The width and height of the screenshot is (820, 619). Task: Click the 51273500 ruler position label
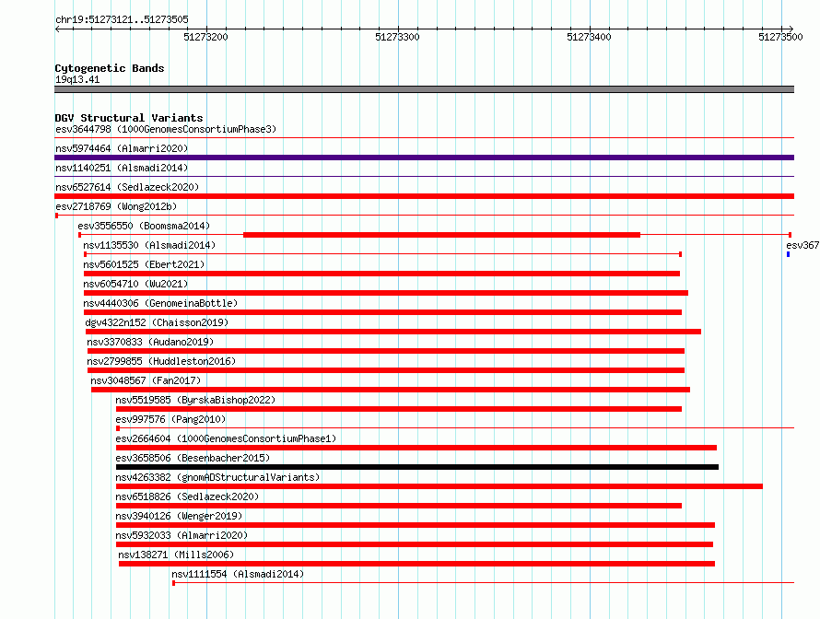point(780,37)
